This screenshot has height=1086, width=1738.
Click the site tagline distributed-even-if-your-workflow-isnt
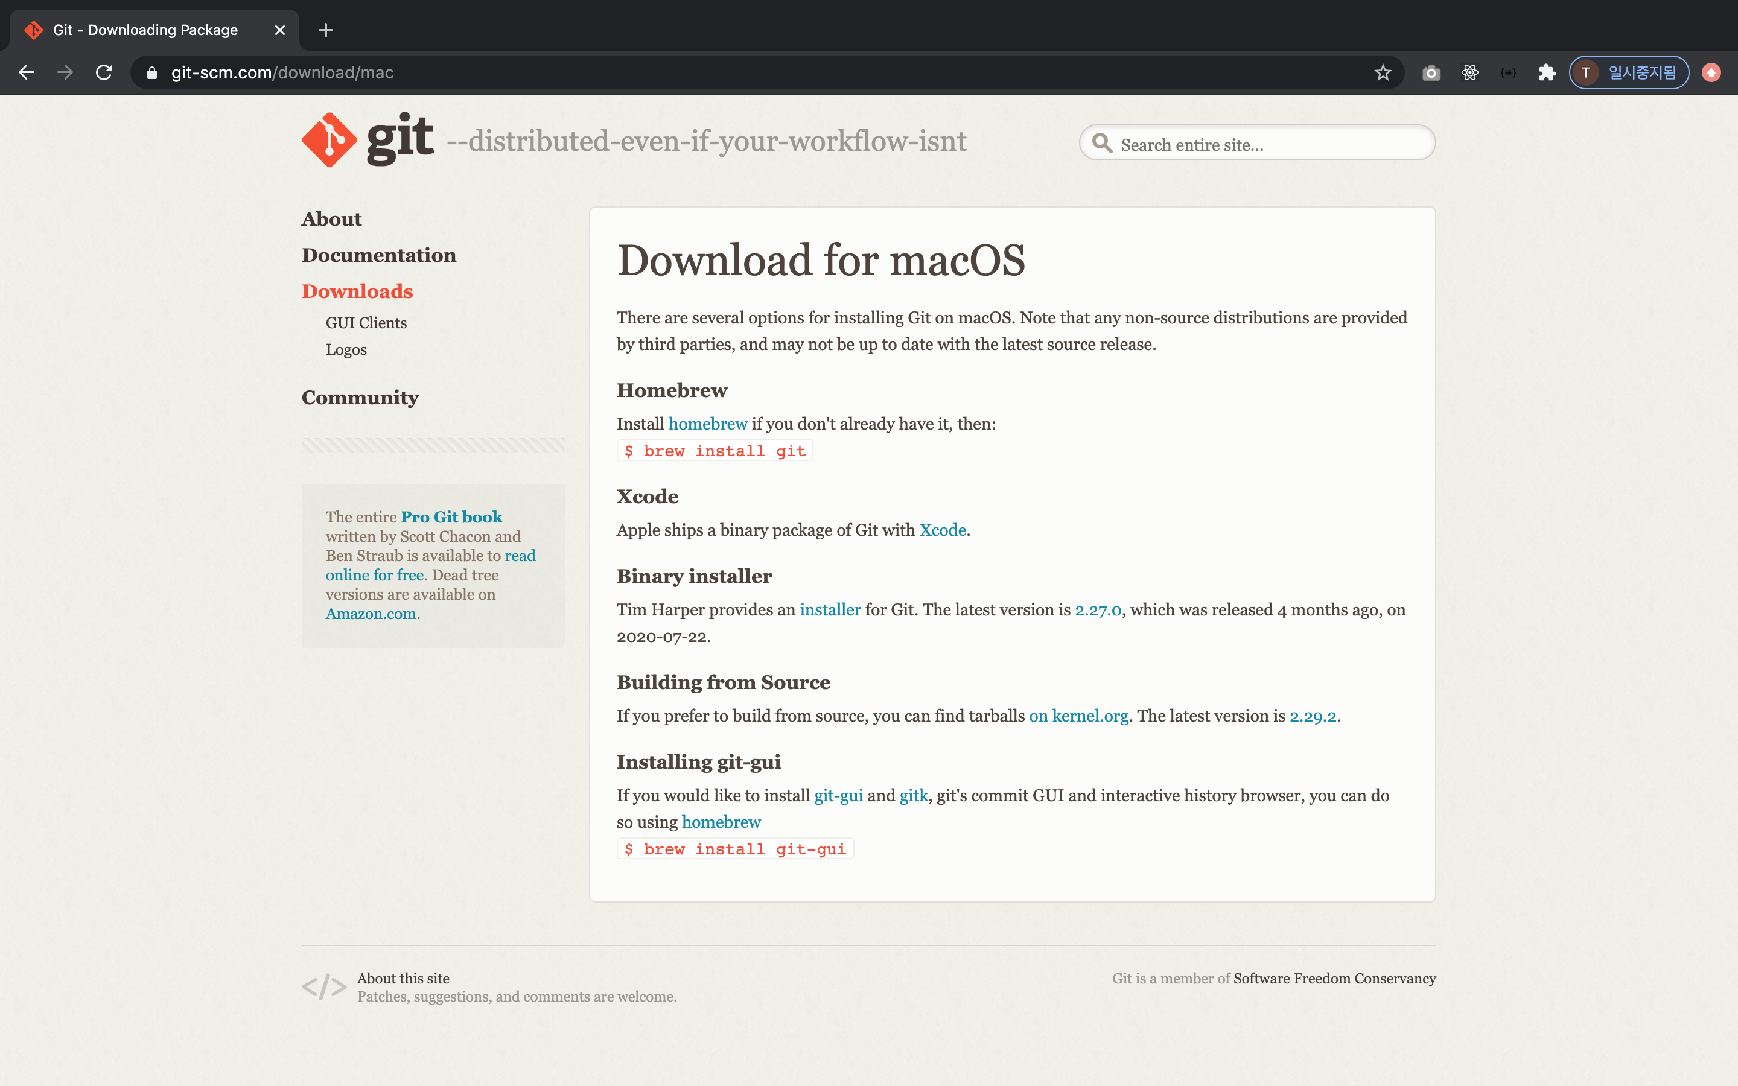click(x=707, y=142)
